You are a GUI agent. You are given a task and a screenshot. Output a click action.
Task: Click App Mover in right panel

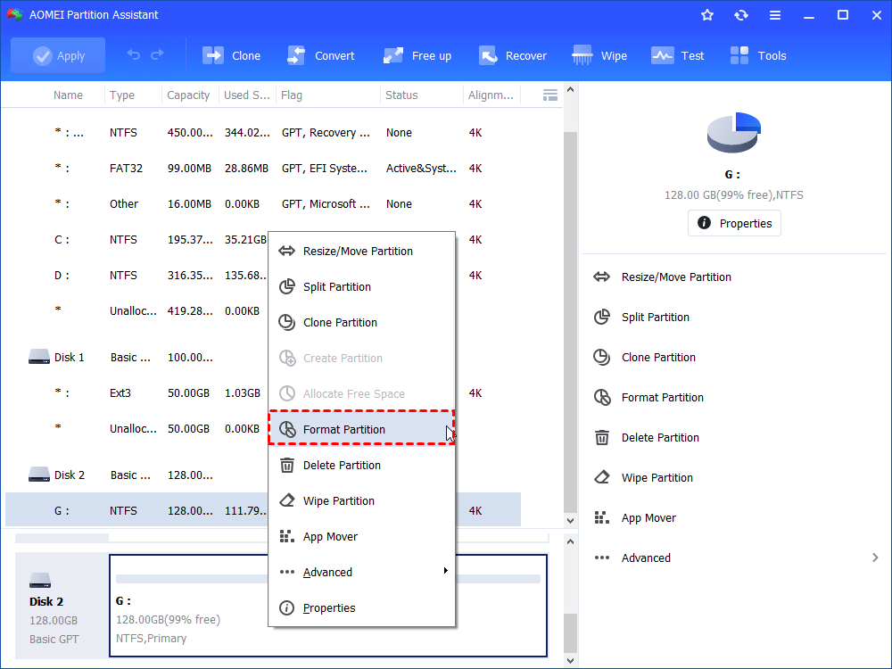tap(634, 517)
